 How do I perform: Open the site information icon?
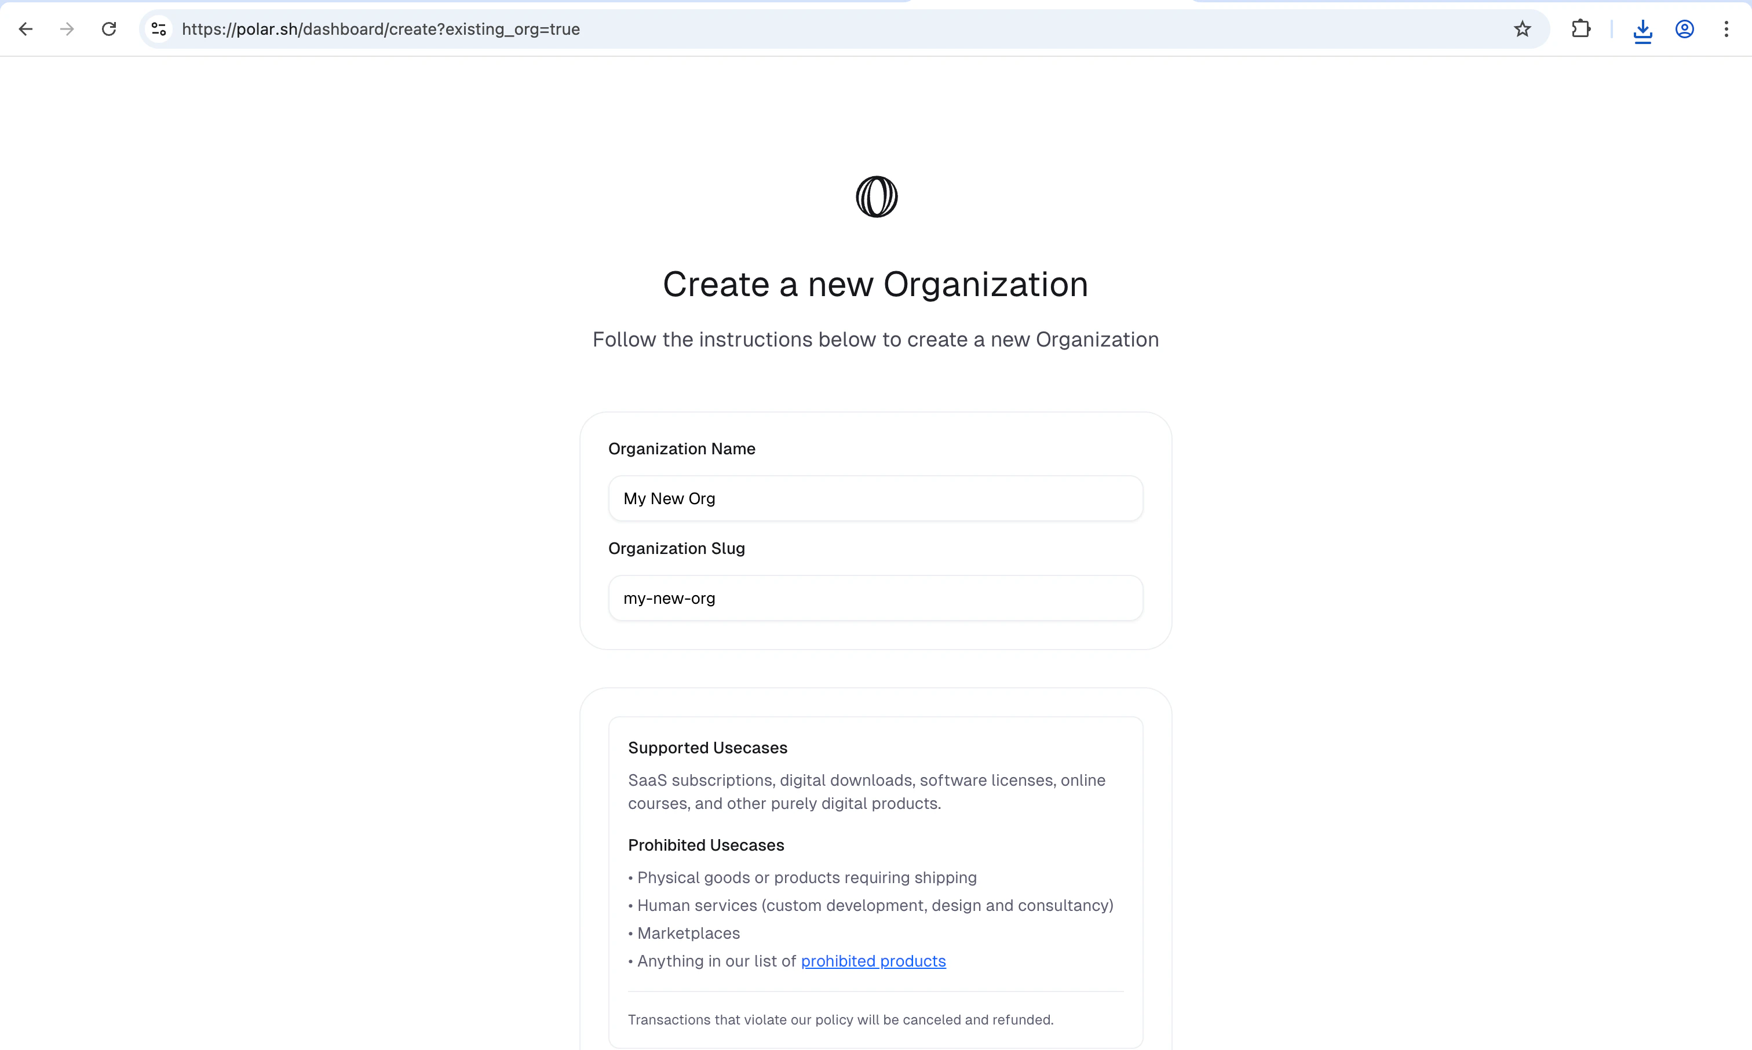pos(158,29)
